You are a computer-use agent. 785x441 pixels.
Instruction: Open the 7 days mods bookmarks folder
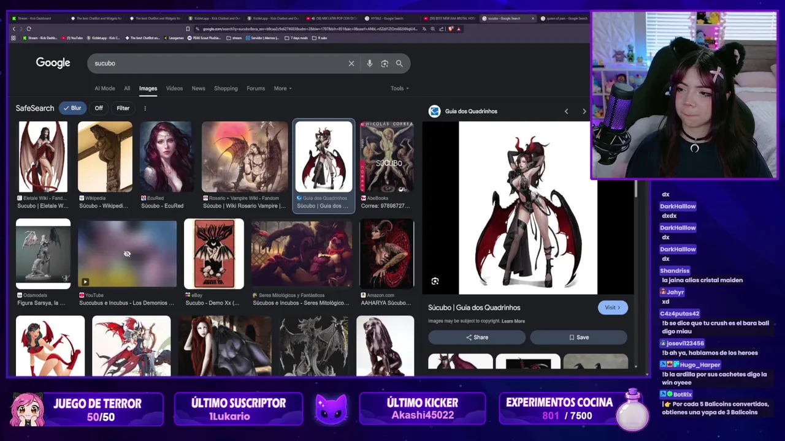296,38
